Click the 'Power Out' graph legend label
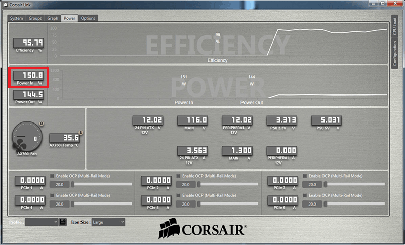The height and width of the screenshot is (245, 405). tap(252, 102)
